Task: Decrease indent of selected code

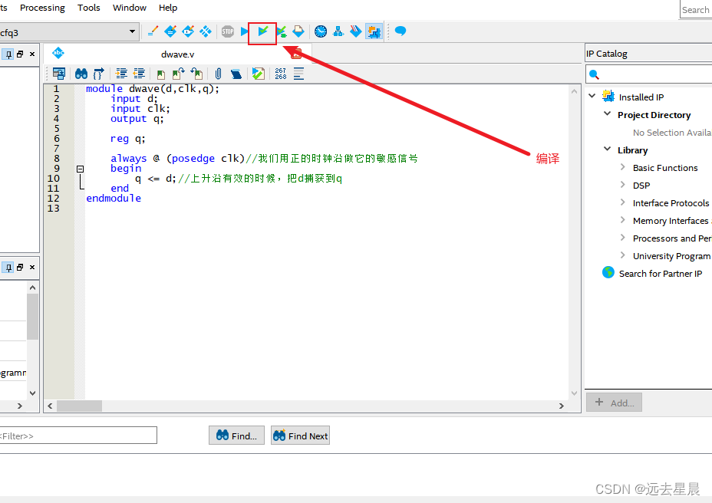Action: click(x=139, y=74)
